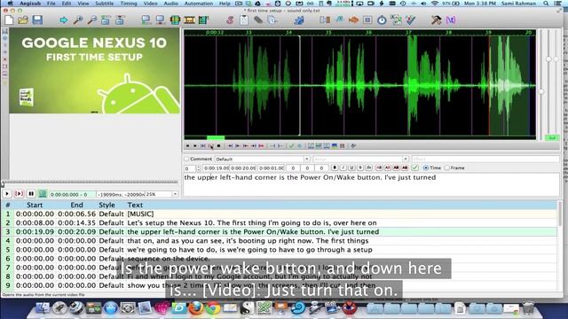Click the font name fn button

click(x=369, y=167)
